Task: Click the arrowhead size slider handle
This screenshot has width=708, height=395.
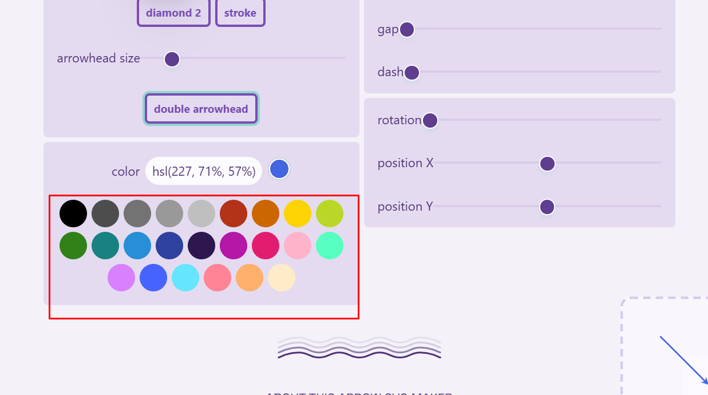Action: (172, 58)
